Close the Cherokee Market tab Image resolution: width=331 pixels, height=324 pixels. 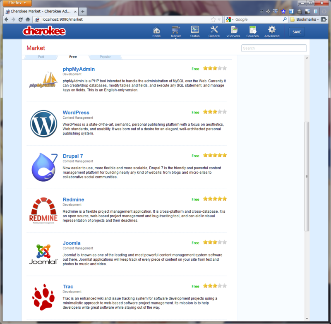tap(75, 12)
